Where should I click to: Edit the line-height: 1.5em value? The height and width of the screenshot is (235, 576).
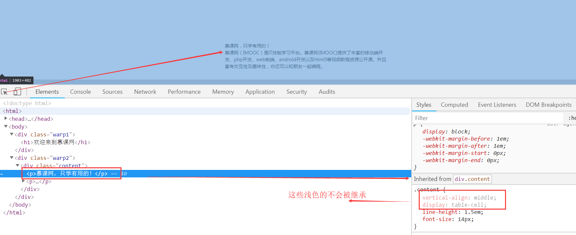pos(472,212)
